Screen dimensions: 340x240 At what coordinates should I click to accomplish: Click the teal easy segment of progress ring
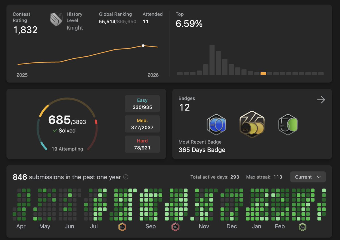point(44,146)
